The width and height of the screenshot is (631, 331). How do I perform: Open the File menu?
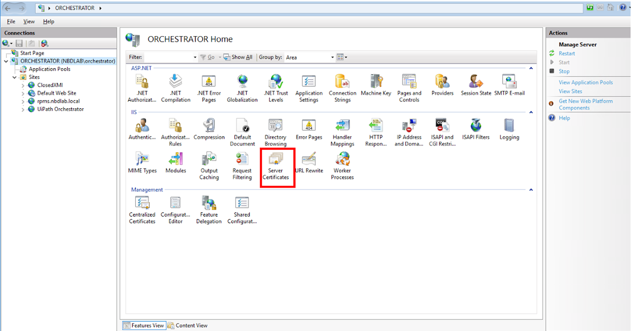pos(11,22)
